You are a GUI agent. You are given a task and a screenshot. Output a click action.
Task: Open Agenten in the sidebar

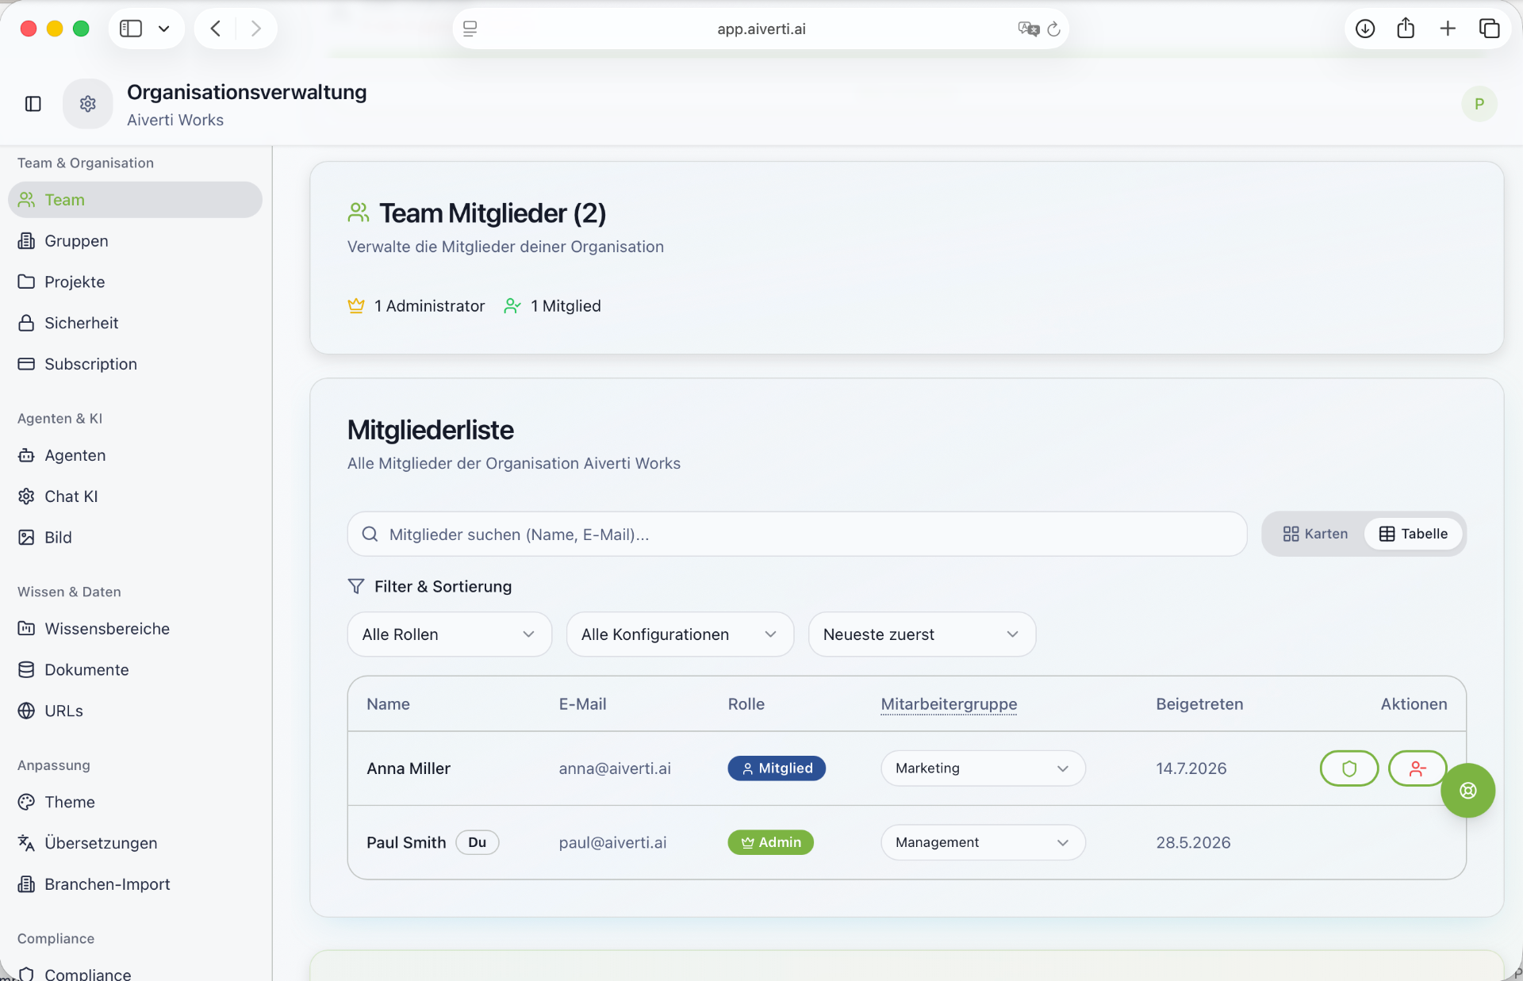[x=135, y=455]
